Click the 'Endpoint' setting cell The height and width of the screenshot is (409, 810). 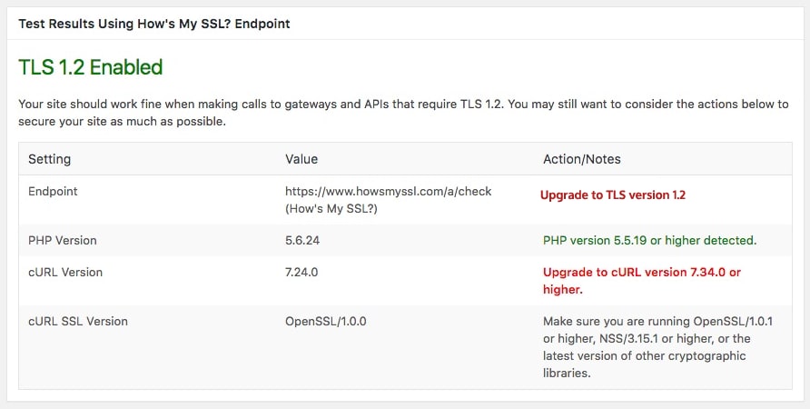pos(53,191)
